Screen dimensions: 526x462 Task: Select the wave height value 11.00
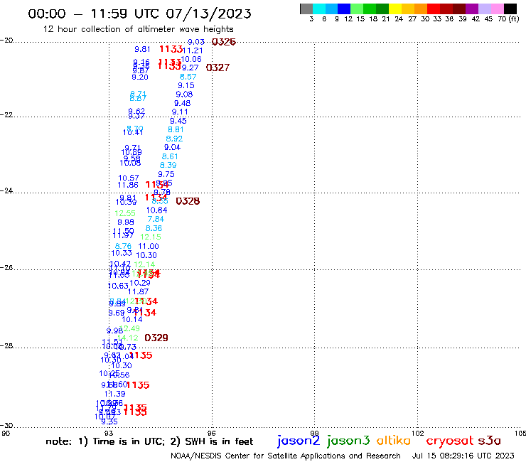(149, 246)
